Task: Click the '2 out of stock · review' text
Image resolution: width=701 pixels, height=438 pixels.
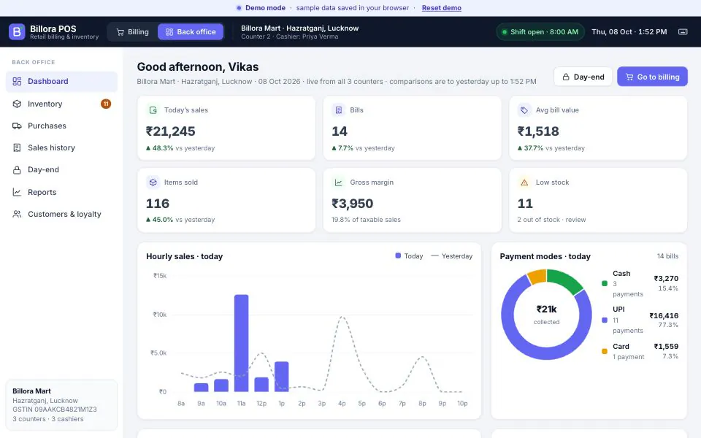Action: (x=552, y=220)
